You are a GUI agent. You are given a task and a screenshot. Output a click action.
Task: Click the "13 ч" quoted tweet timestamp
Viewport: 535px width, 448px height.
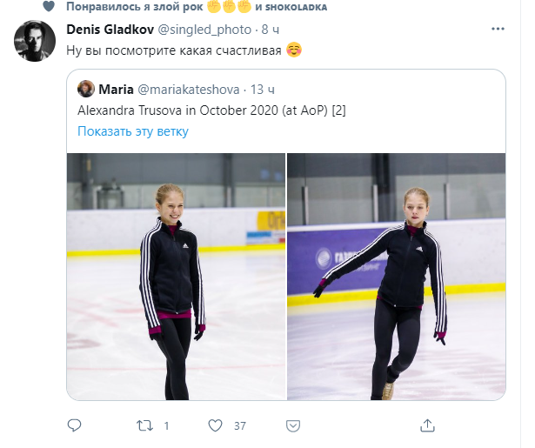coord(263,89)
